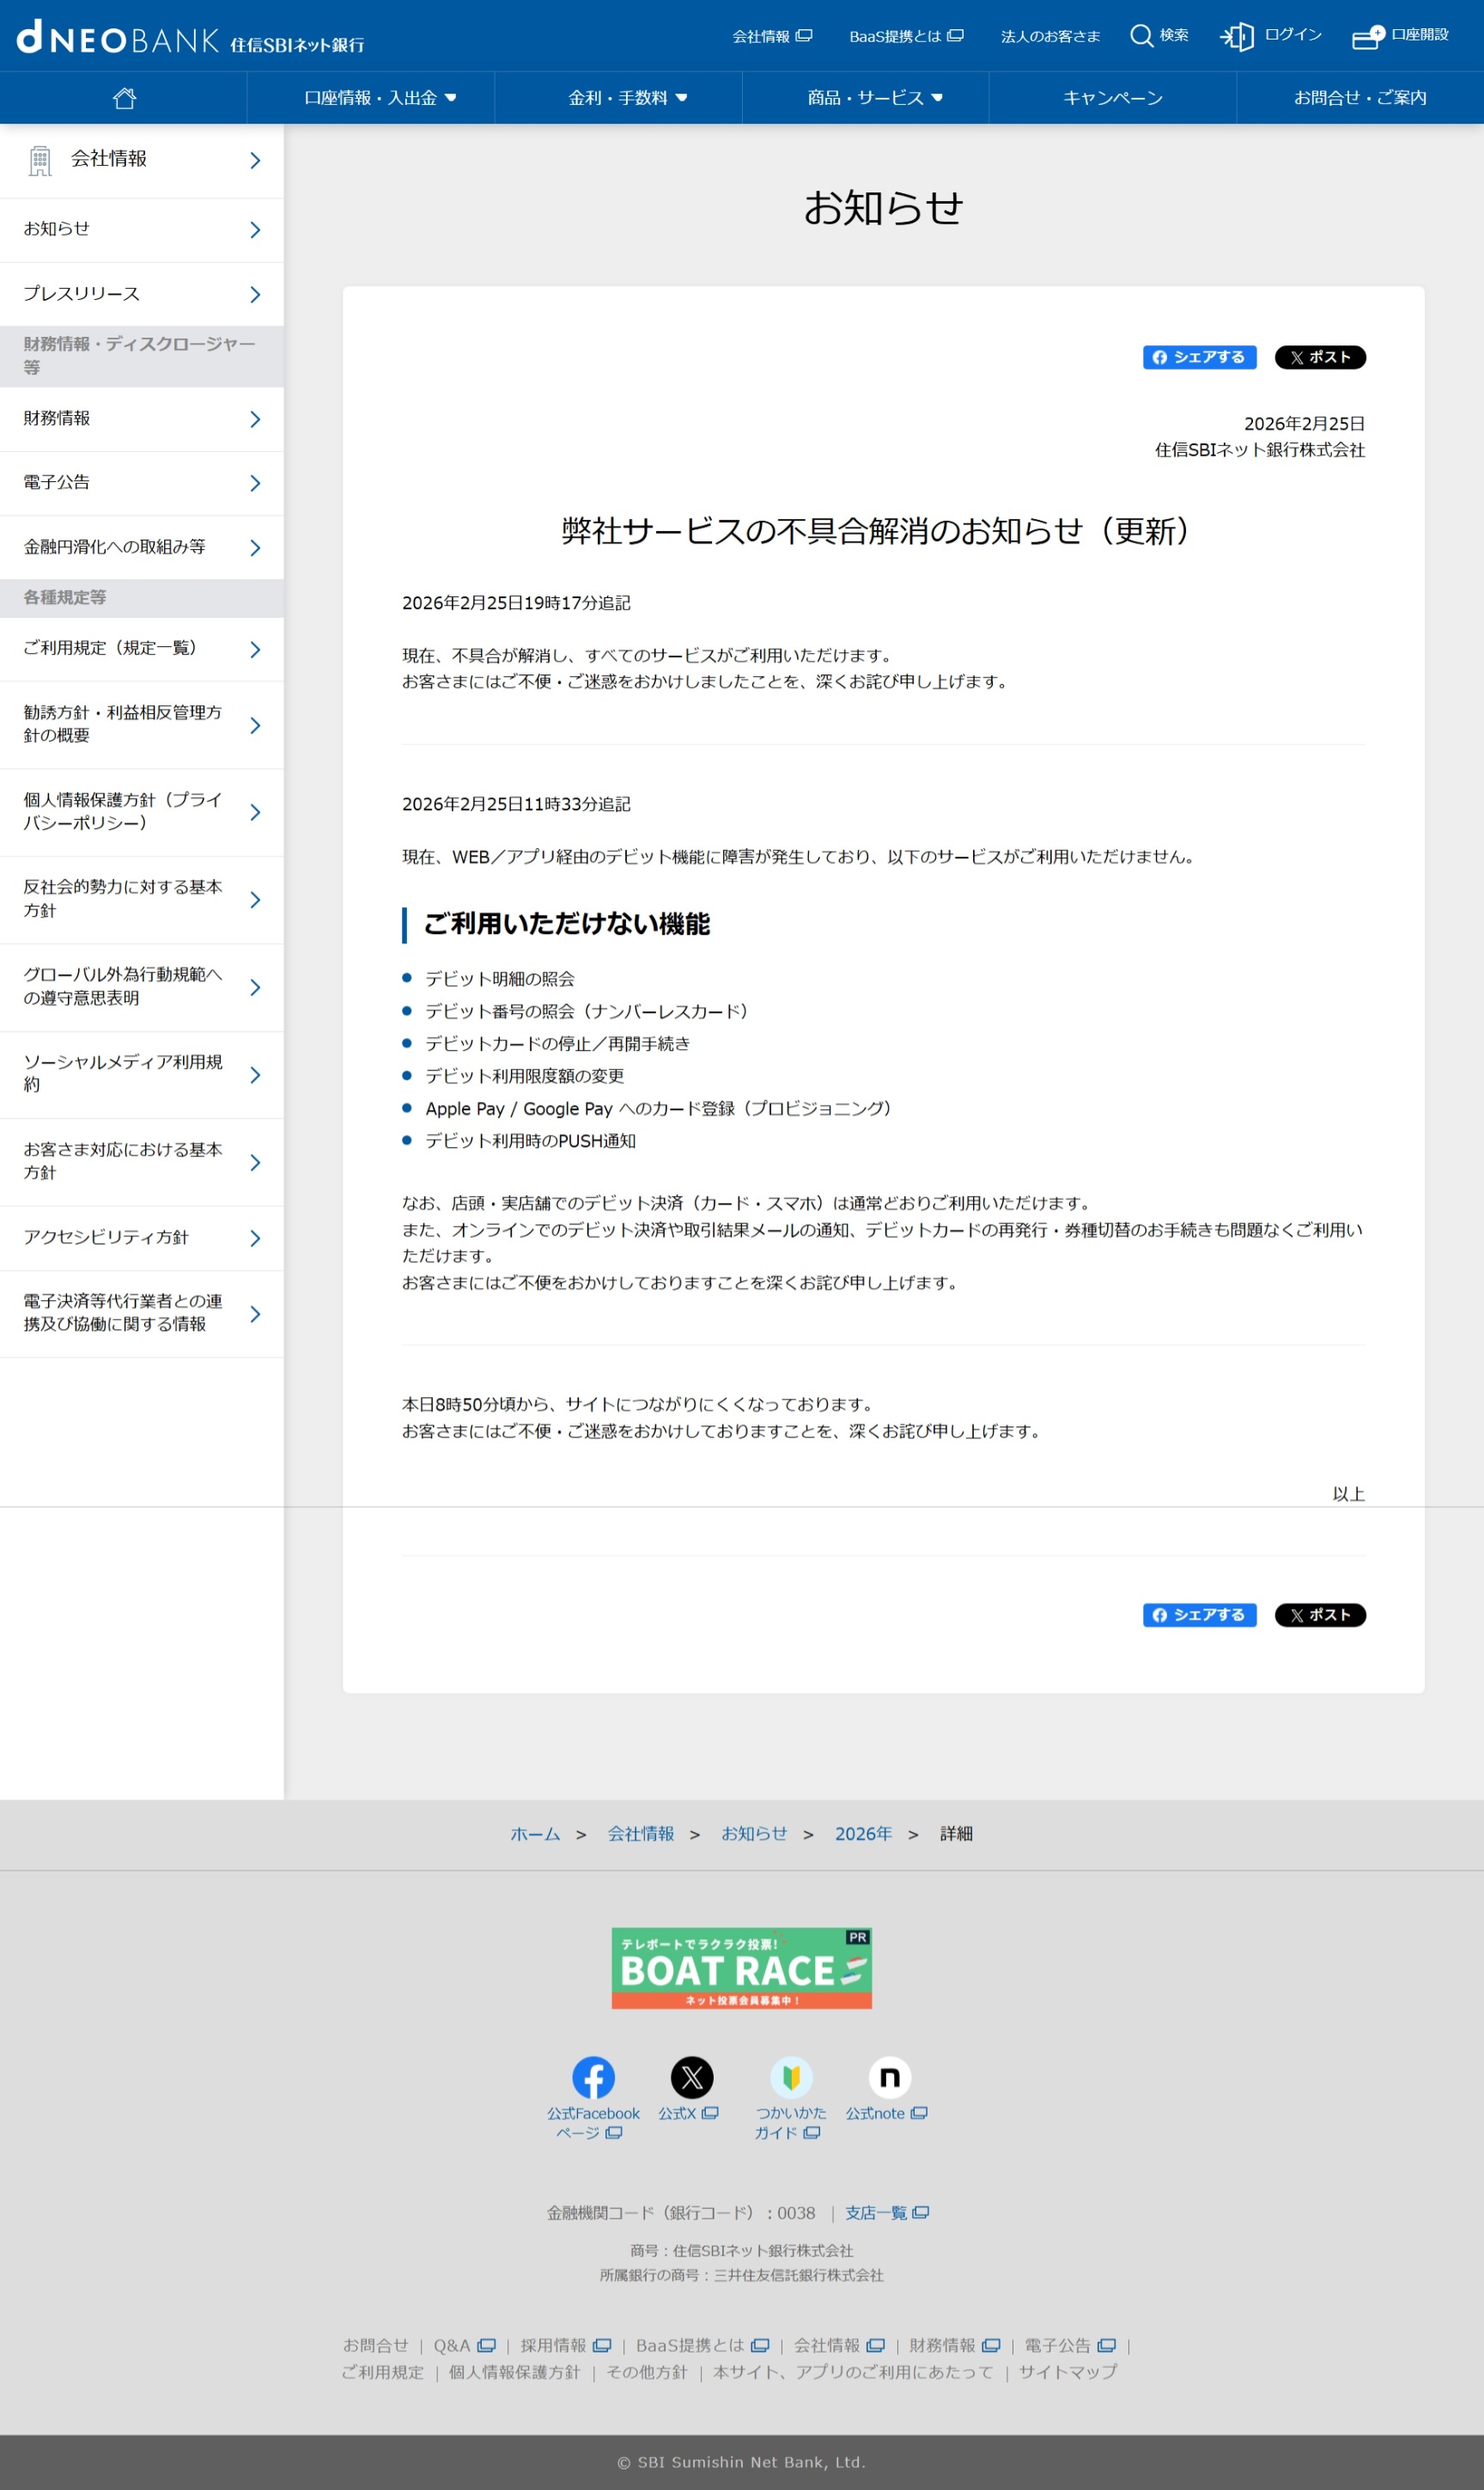Open the official X icon in footer
1484x2490 pixels.
pyautogui.click(x=691, y=2078)
